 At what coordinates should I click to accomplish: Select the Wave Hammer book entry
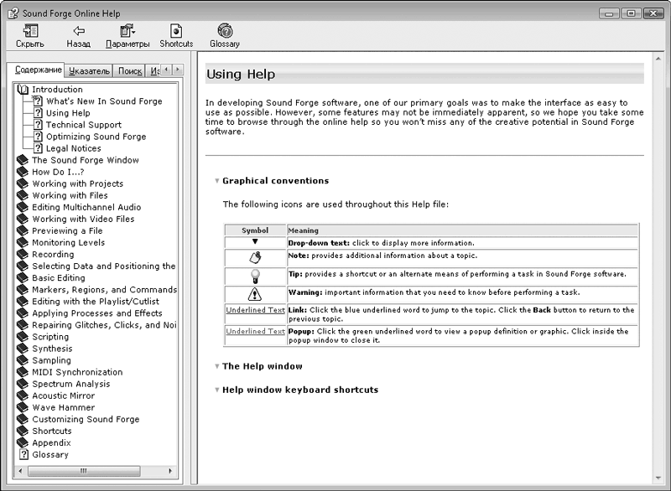coord(63,407)
